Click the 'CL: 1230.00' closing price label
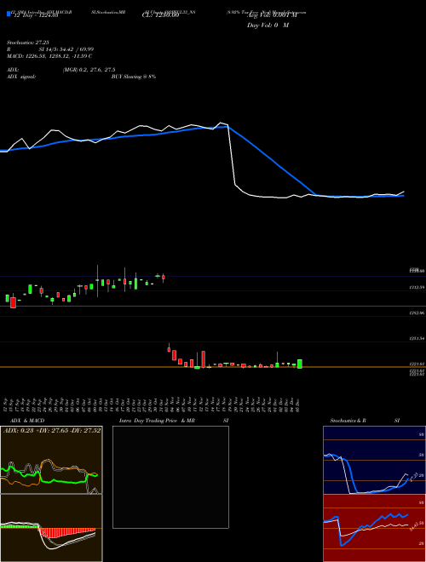This screenshot has width=426, height=562. 160,15
